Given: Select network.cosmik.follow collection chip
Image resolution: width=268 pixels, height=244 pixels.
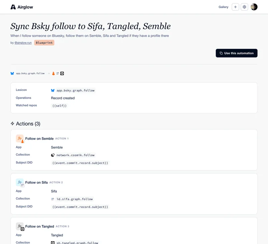Looking at the screenshot, I should pyautogui.click(x=73, y=155).
